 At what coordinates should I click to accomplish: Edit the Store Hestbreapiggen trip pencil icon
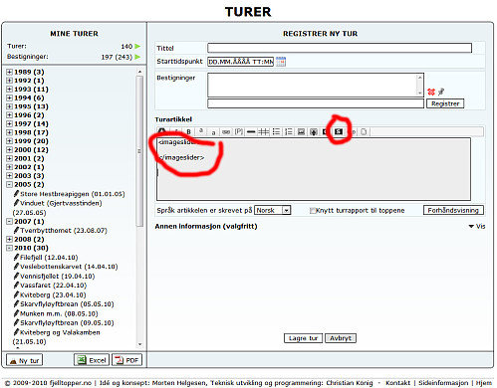click(x=16, y=193)
